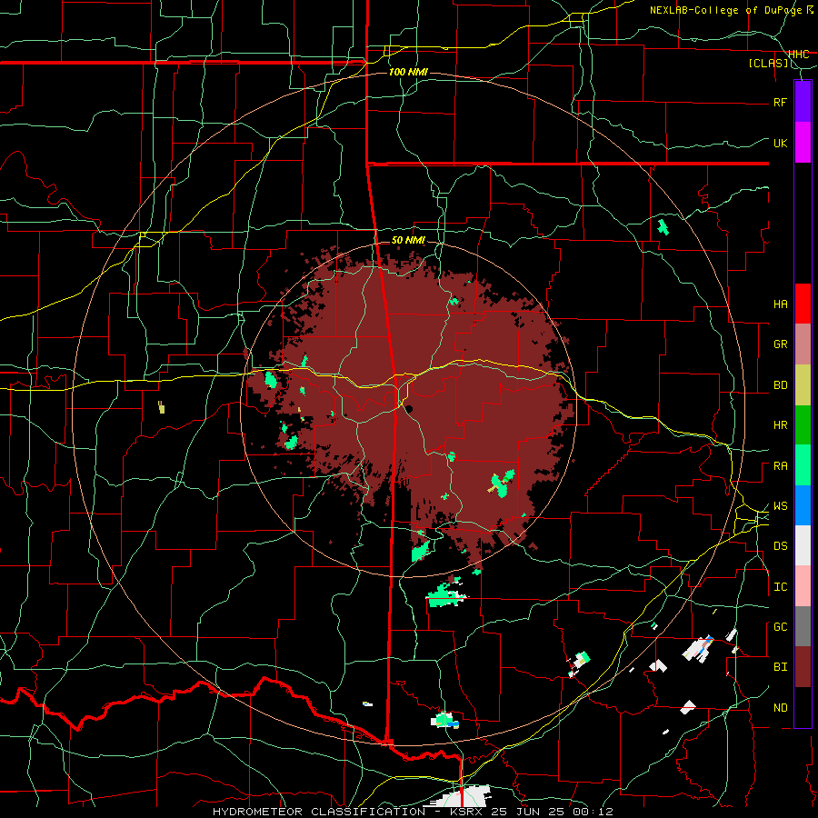Image resolution: width=818 pixels, height=818 pixels.
Task: Click the KSRX radar site identifier
Action: coord(466,812)
